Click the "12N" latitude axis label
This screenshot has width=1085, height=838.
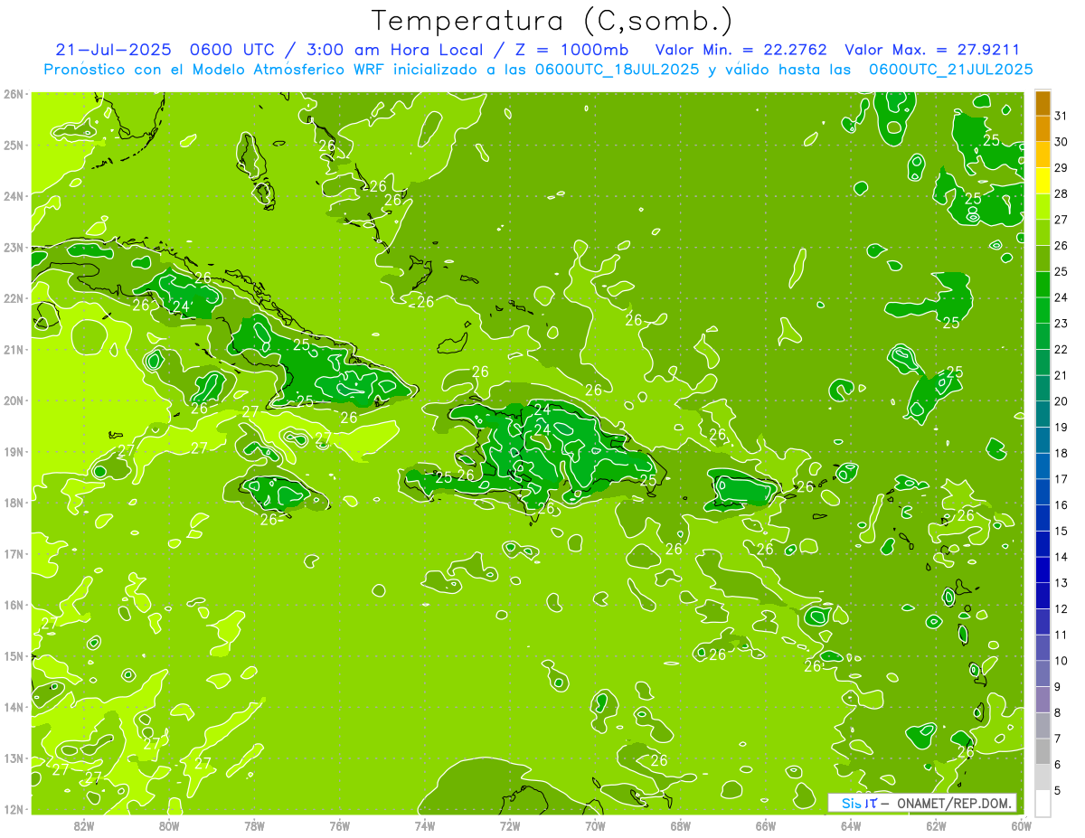coord(14,809)
